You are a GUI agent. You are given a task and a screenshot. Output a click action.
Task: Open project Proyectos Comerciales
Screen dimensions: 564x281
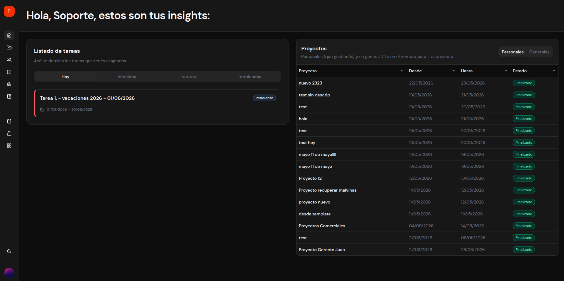322,226
